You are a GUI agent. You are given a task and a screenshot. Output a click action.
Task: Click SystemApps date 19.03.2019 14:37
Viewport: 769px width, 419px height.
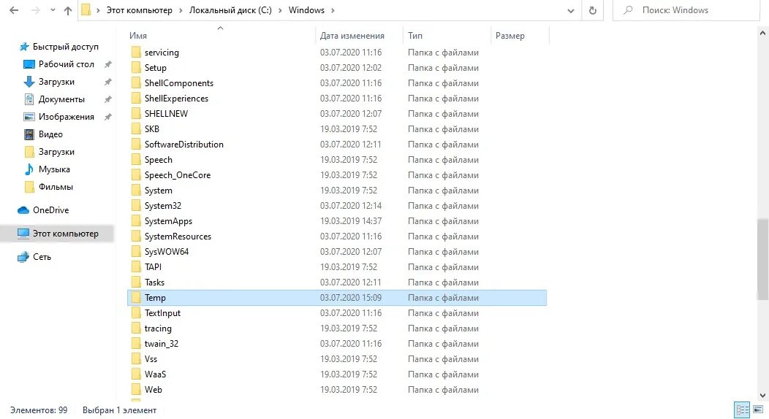[x=351, y=221]
